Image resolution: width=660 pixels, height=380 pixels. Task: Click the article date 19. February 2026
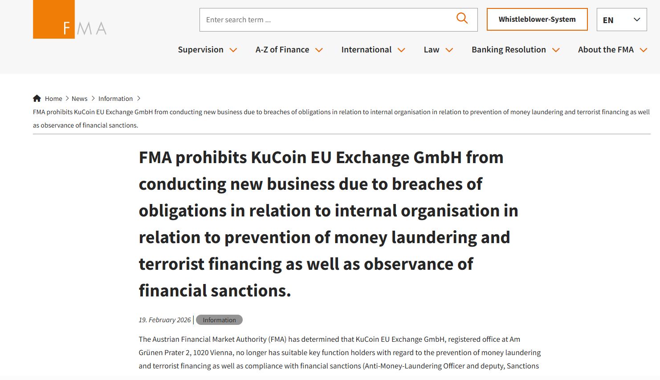point(164,320)
